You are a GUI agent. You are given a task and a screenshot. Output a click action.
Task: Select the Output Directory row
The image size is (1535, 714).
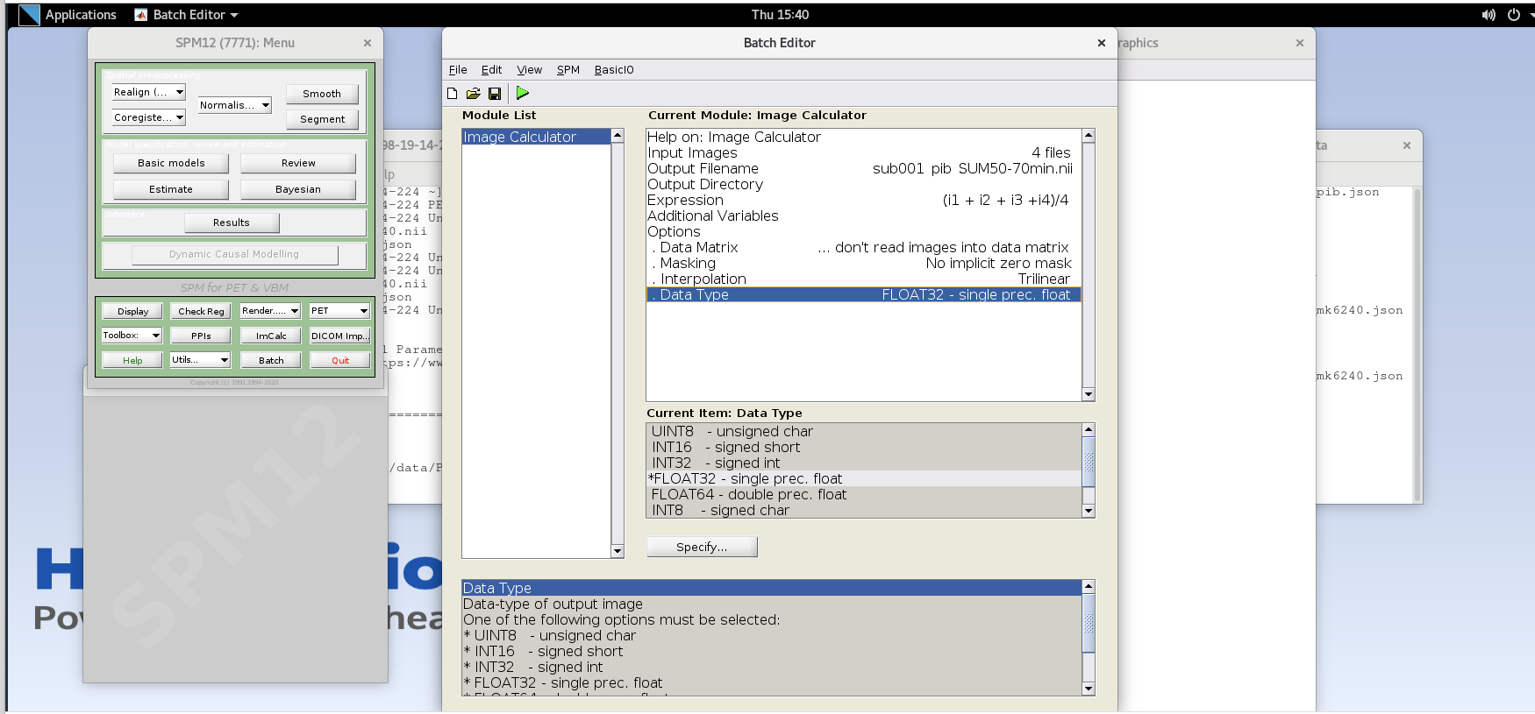(x=864, y=184)
